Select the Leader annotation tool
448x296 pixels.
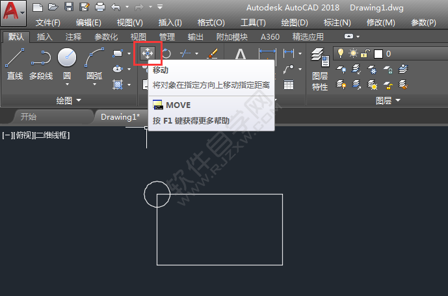288,69
